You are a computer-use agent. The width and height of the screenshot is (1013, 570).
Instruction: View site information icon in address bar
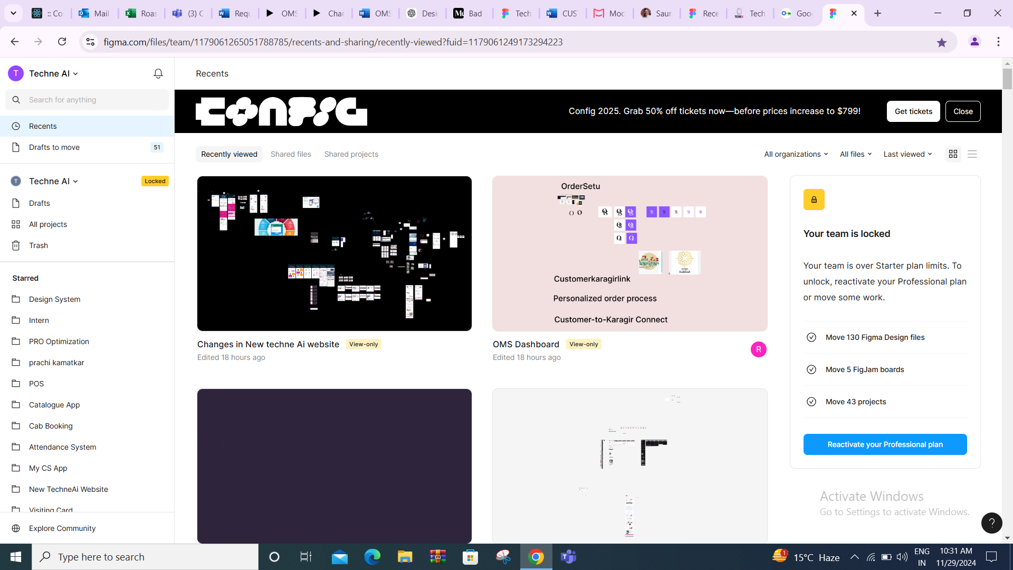(90, 42)
